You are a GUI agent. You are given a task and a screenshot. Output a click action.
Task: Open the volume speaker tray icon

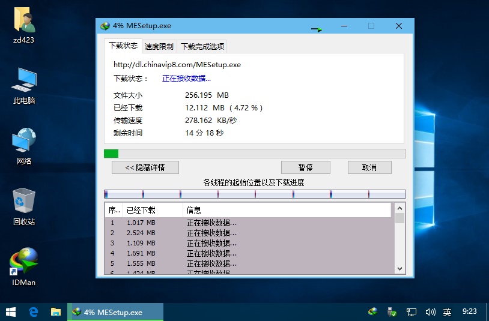click(430, 311)
